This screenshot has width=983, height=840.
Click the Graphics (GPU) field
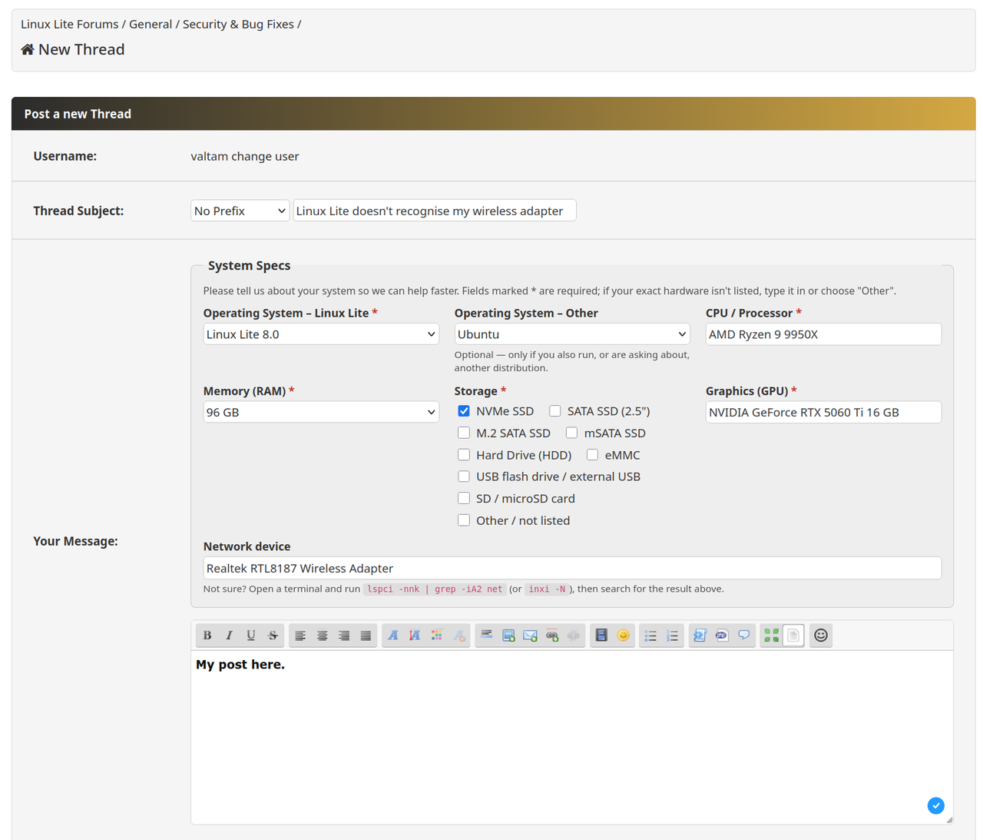coord(823,412)
